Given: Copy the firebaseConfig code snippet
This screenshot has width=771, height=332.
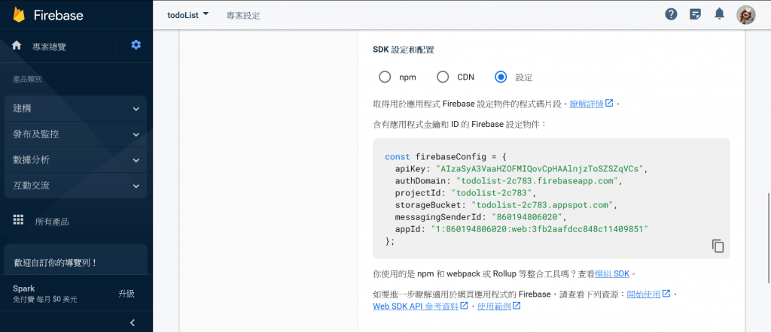Looking at the screenshot, I should point(718,246).
